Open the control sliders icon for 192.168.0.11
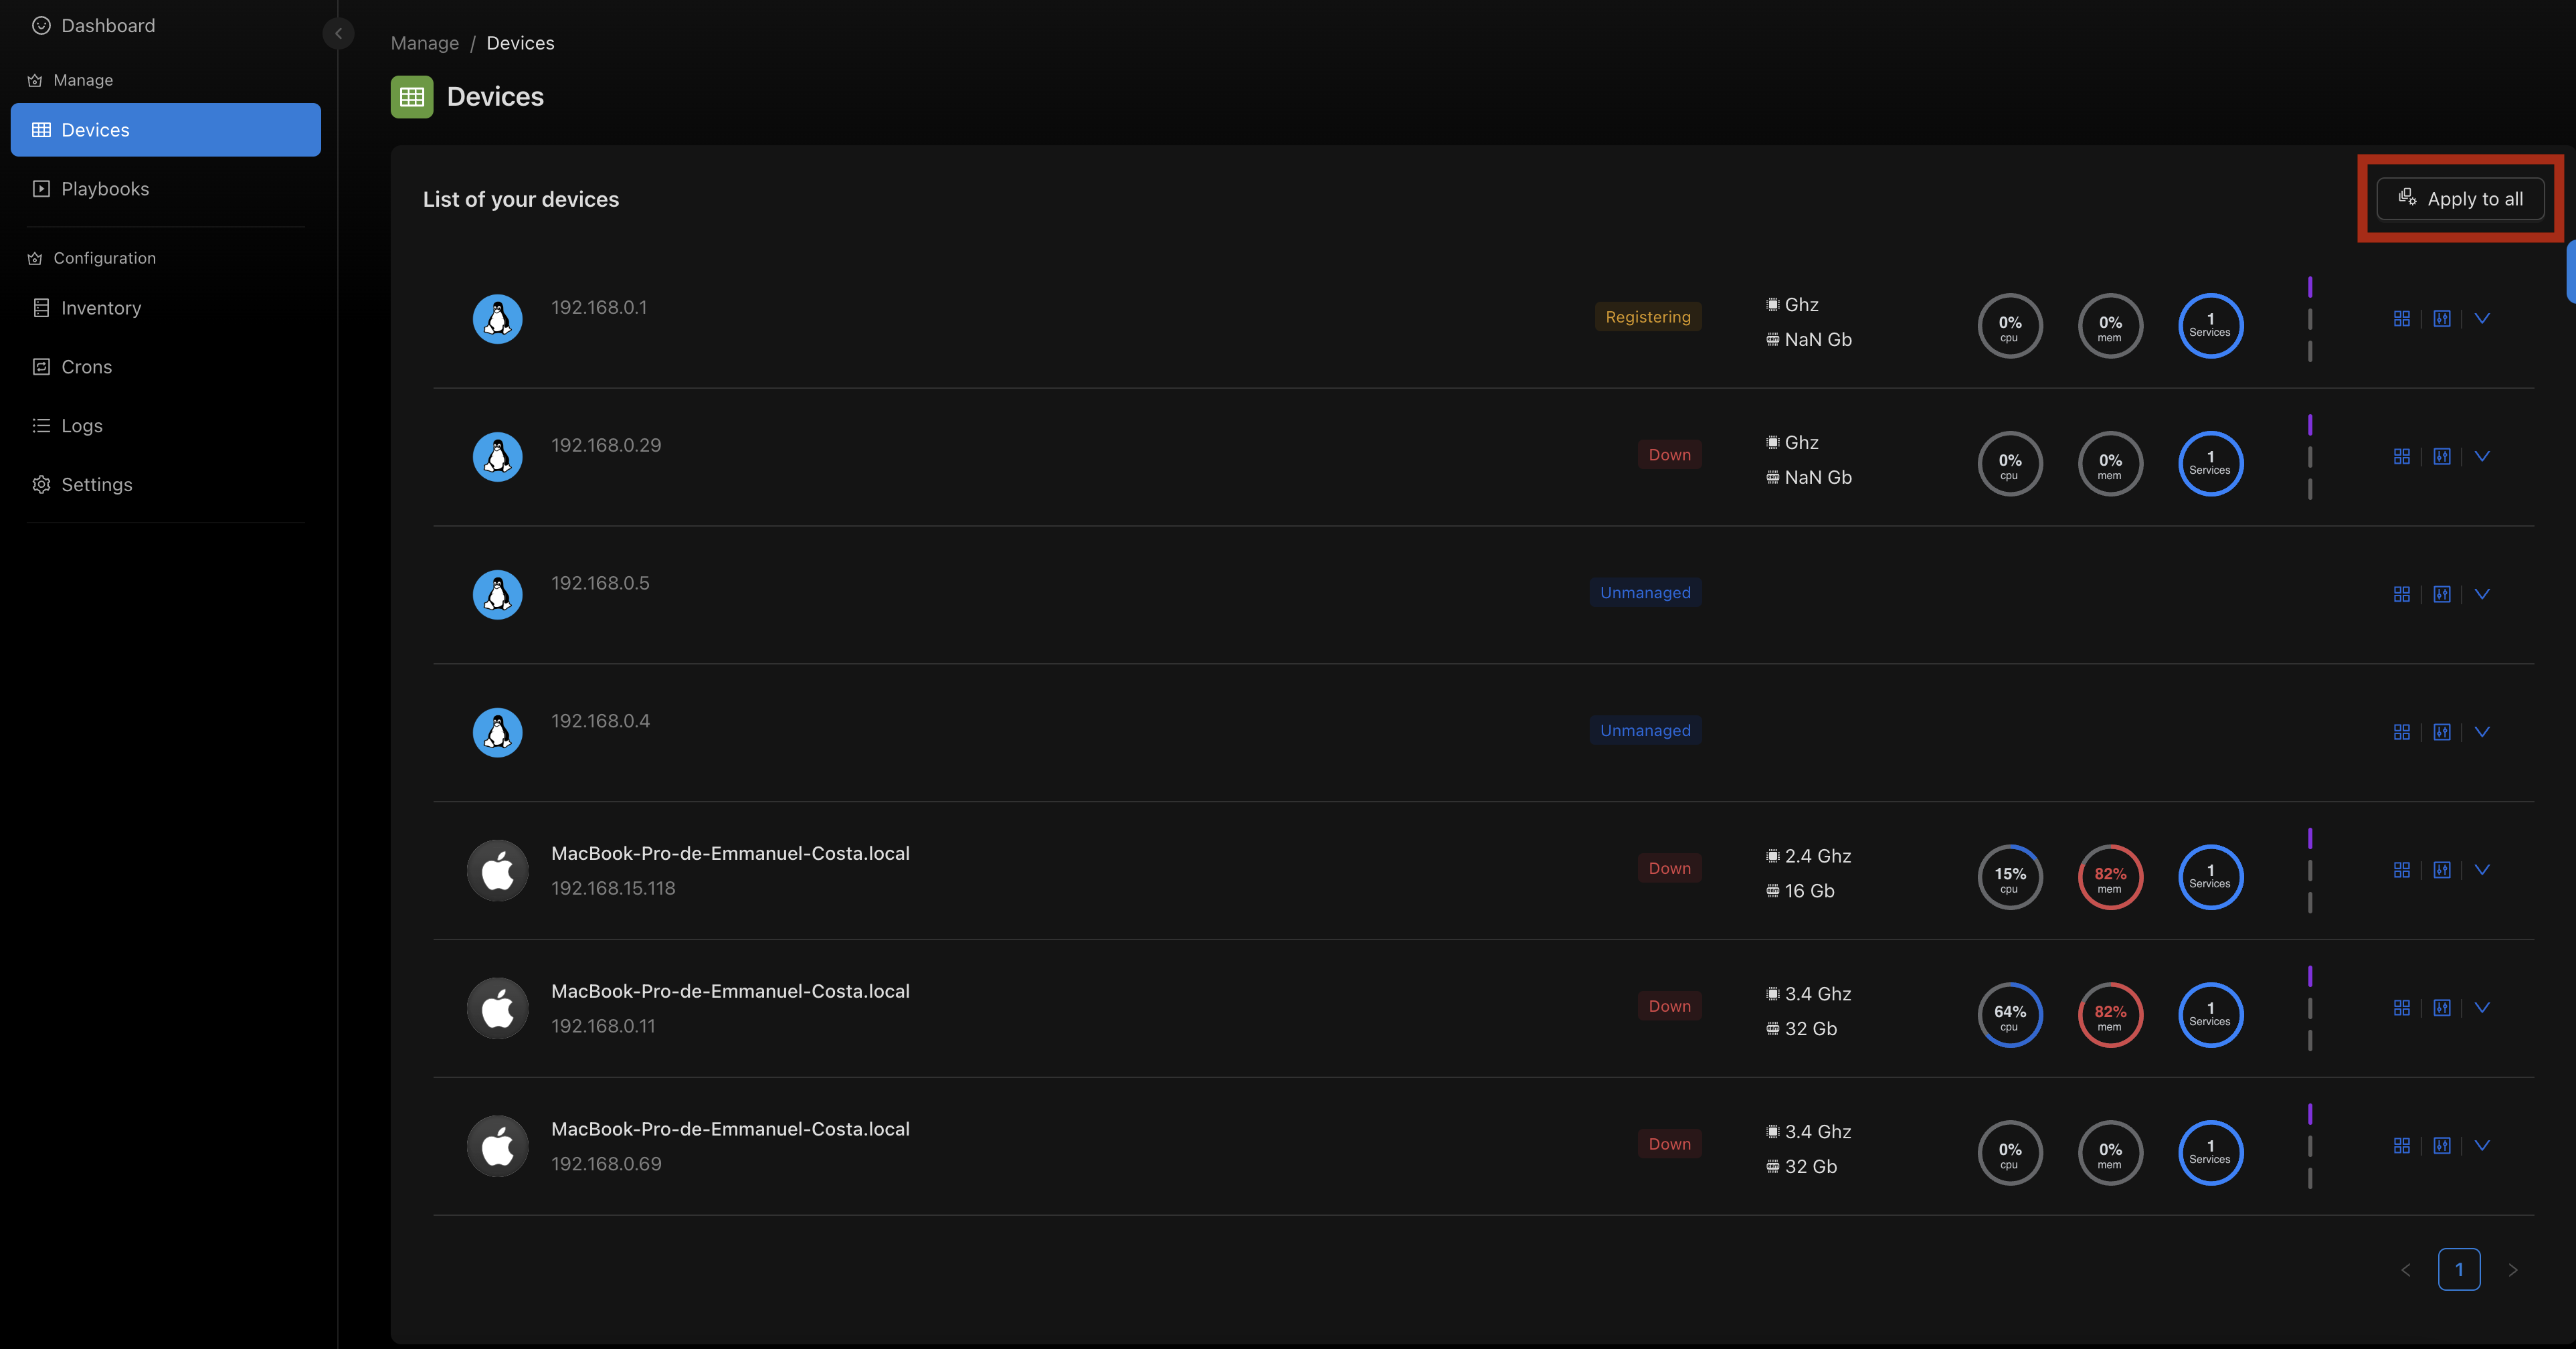 point(2442,1008)
